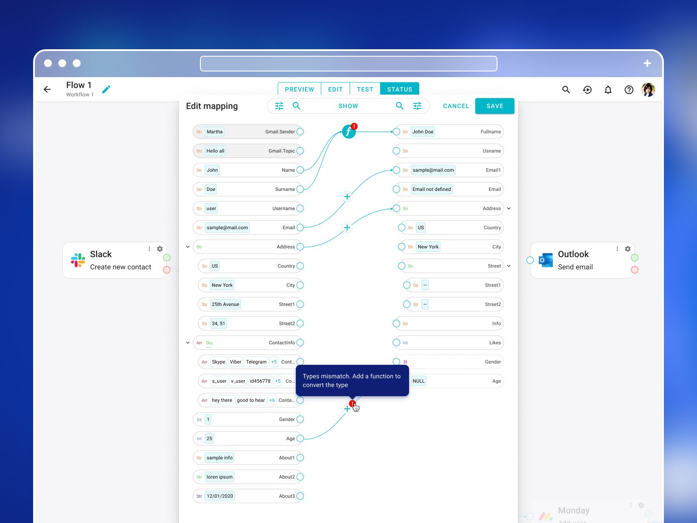Click the left filter icon beside Edit mapping

point(279,106)
